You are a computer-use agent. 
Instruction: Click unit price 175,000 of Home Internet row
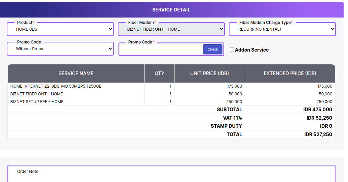point(234,86)
